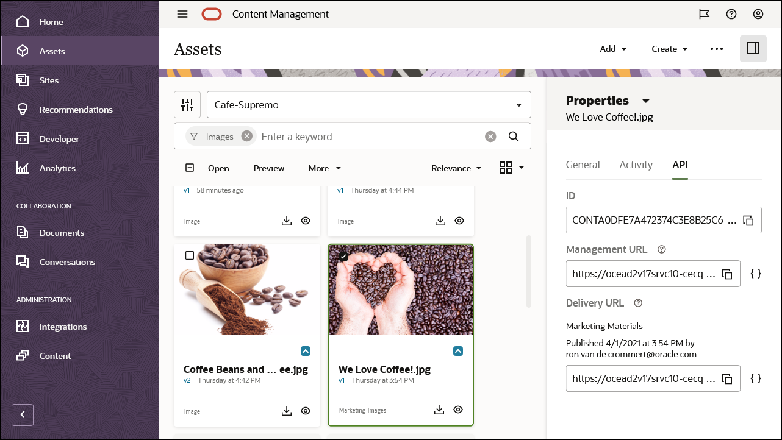This screenshot has width=782, height=440.
Task: Open Management URL help tooltip icon
Action: [662, 249]
